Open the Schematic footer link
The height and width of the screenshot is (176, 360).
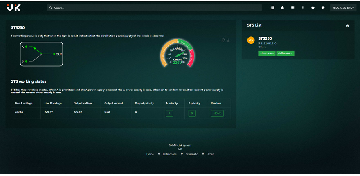[x=191, y=154]
